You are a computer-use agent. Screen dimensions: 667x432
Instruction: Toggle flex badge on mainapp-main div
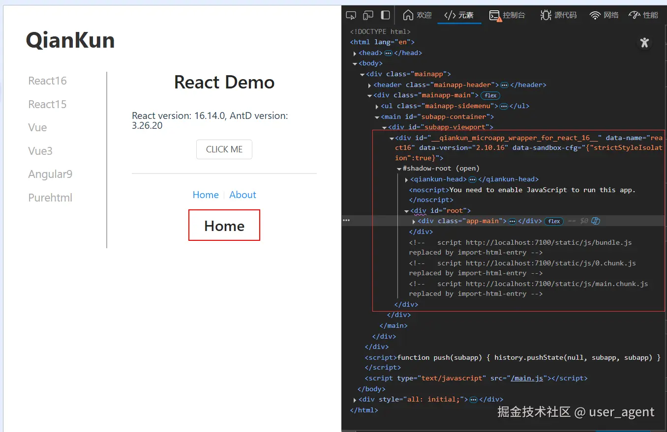pos(490,95)
